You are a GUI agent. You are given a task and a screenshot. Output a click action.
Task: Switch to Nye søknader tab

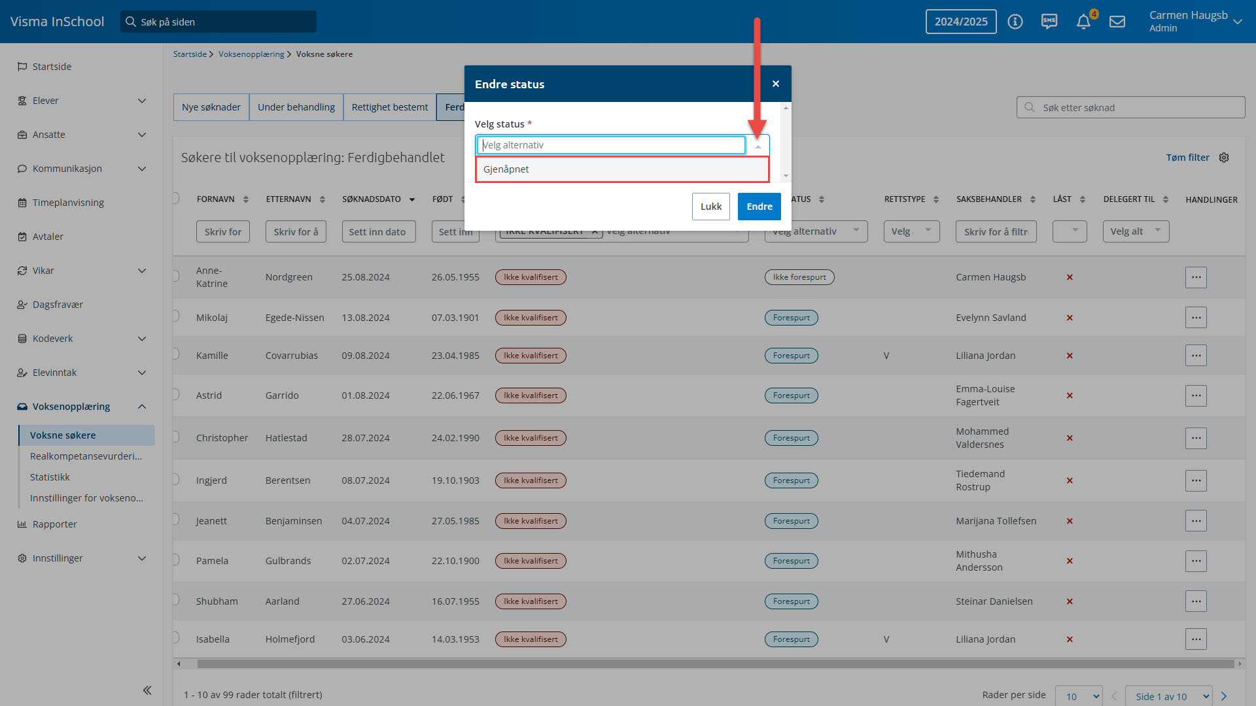(x=211, y=107)
